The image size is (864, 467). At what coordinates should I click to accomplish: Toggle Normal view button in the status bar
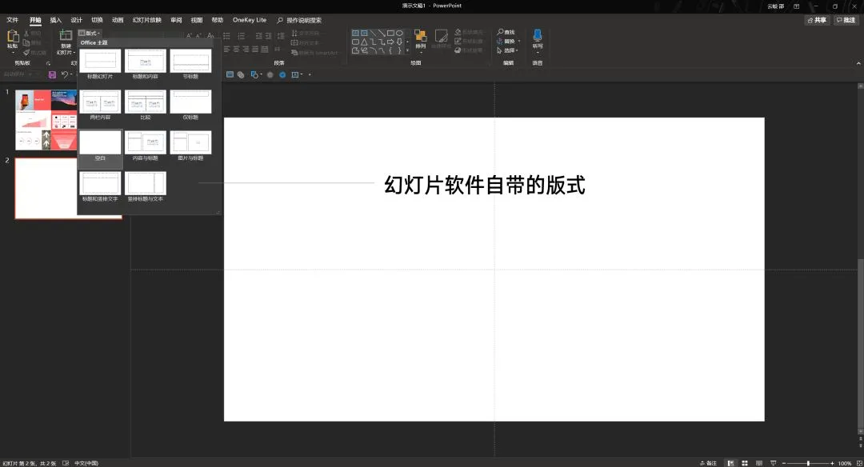click(x=730, y=463)
